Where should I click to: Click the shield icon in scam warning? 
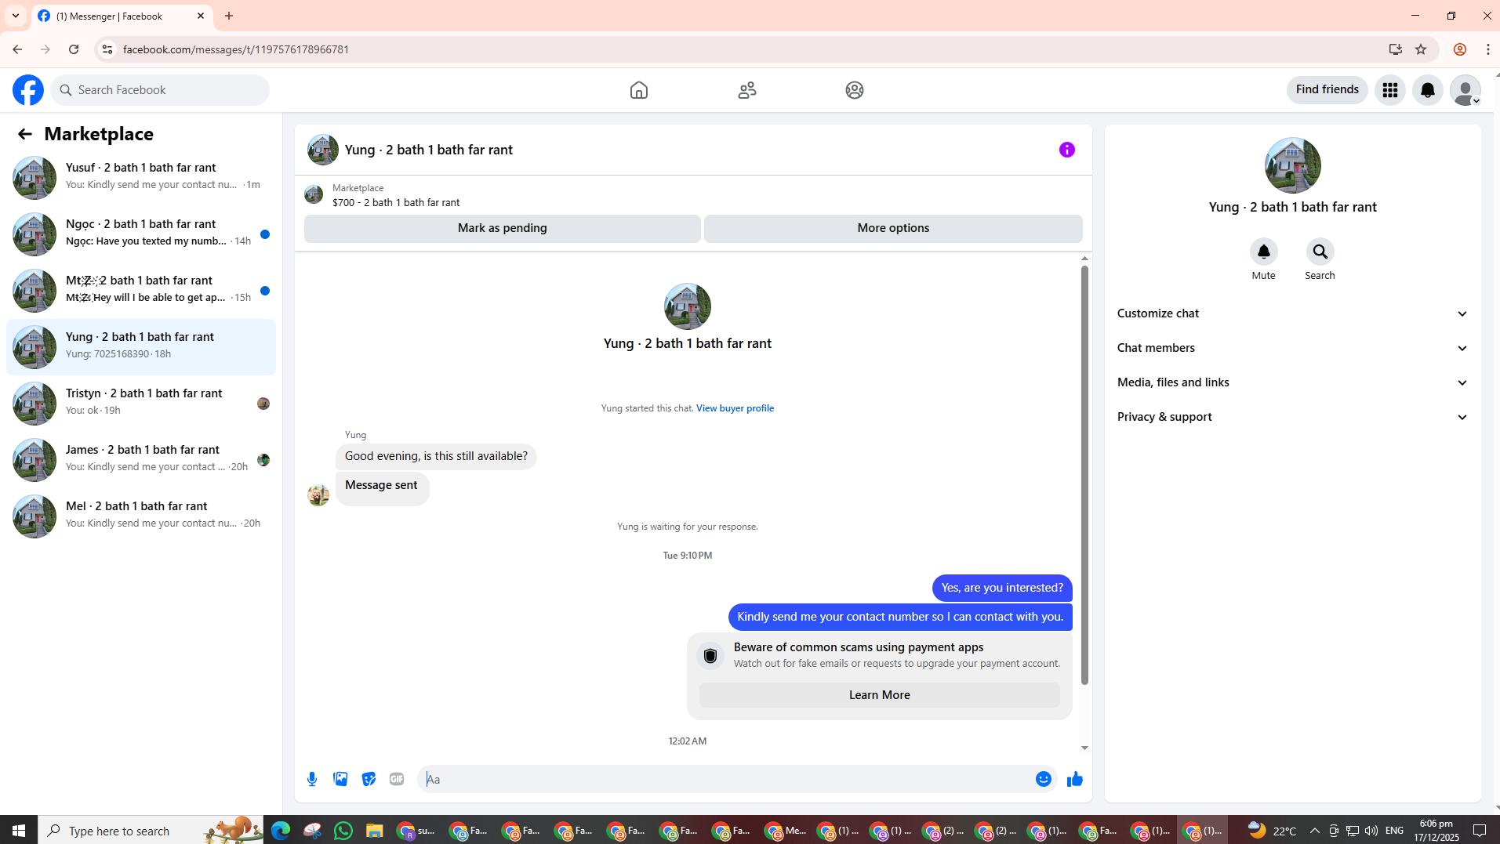(710, 656)
